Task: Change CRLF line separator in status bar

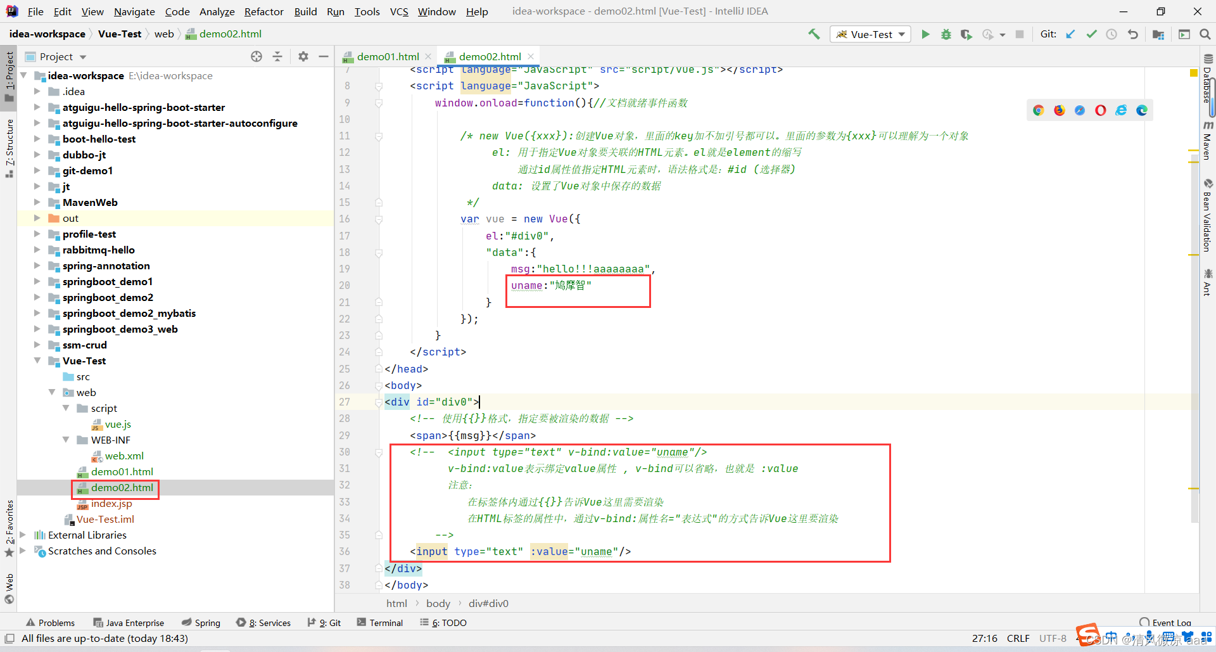Action: [x=1018, y=638]
